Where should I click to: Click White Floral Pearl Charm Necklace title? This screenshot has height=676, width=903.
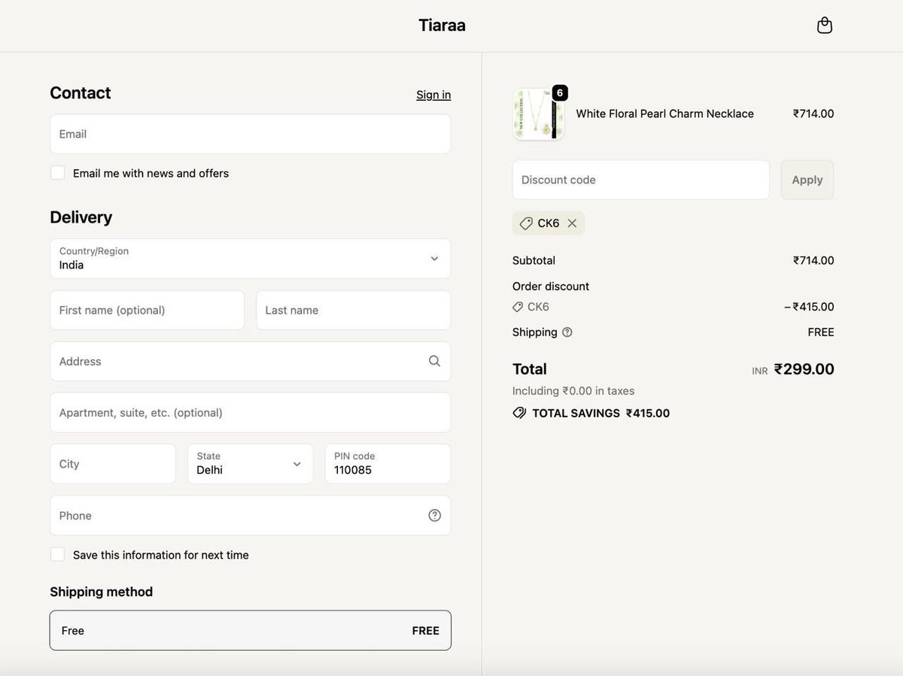pos(665,114)
